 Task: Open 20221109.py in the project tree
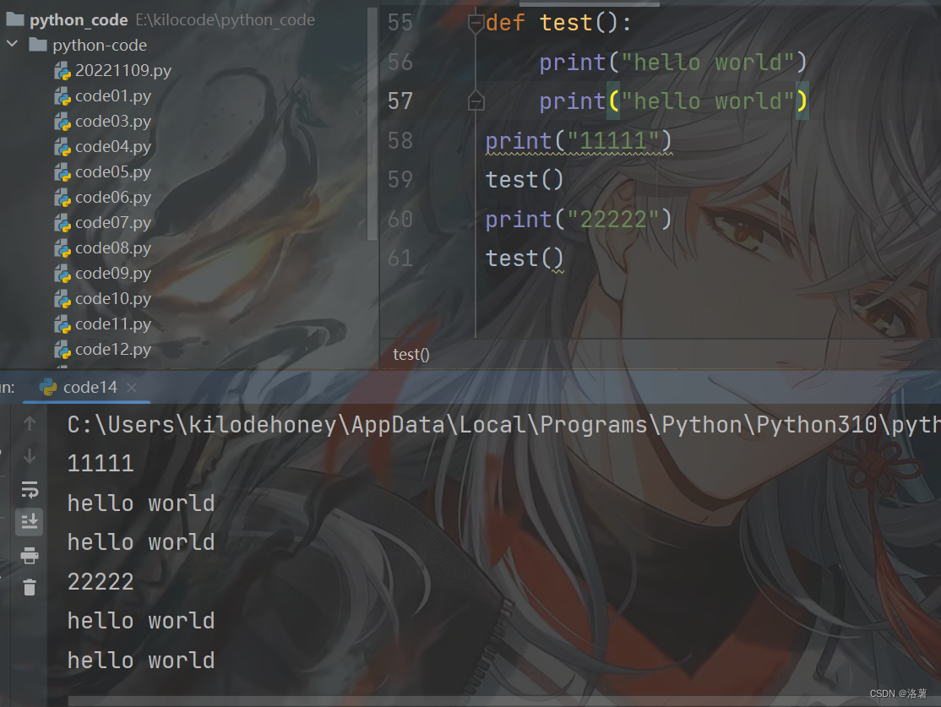tap(123, 71)
